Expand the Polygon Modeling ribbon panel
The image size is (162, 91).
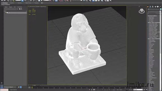[x=6, y=5]
